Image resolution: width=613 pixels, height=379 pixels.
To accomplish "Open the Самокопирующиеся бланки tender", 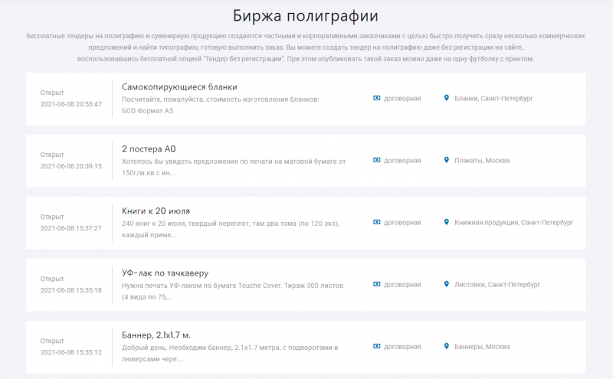I will coord(179,87).
